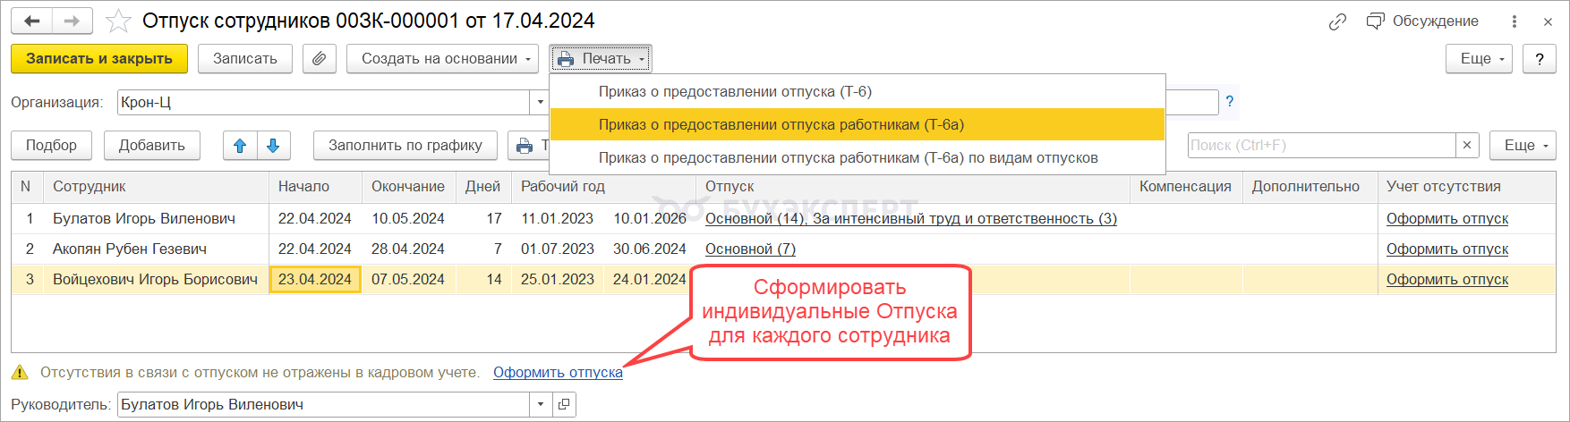Click the Записать button
Screen dimensions: 1570x422
245,58
